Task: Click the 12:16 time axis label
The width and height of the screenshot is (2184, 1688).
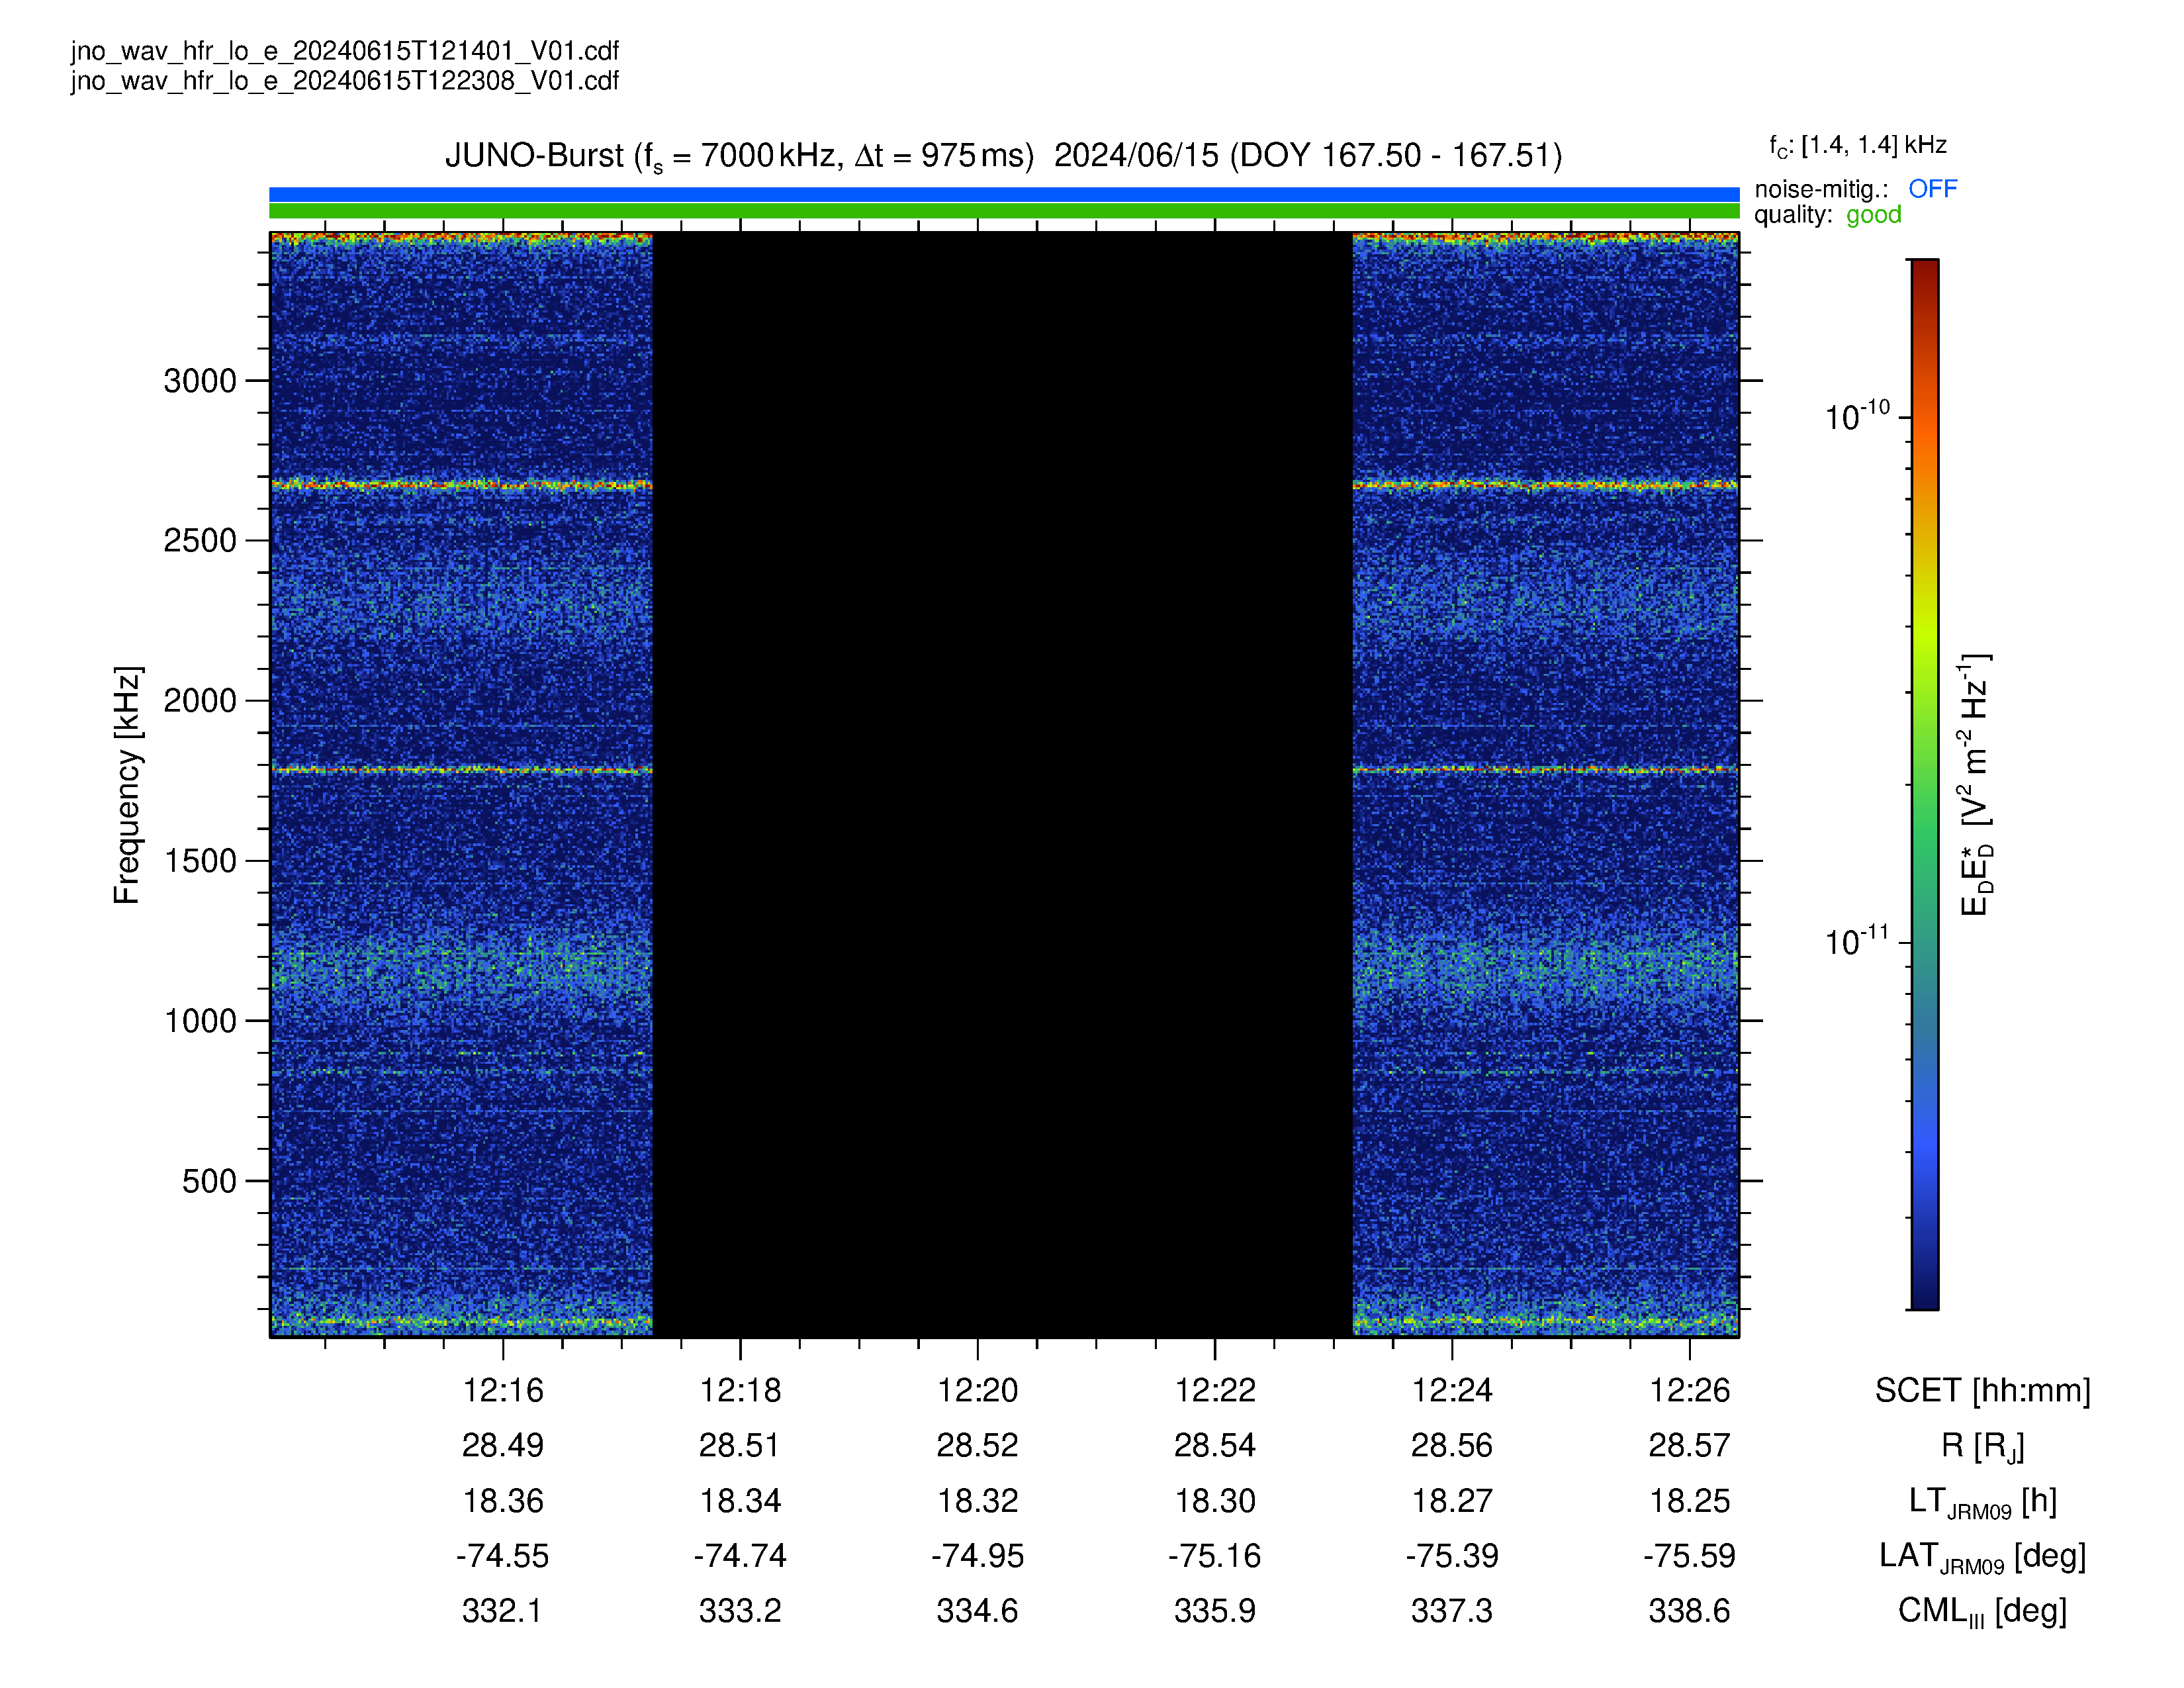Action: coord(502,1390)
